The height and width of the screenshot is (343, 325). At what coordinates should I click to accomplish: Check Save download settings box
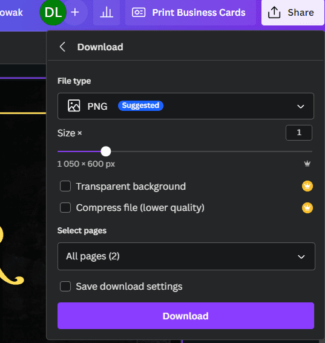click(x=65, y=287)
